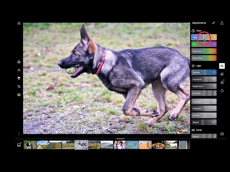Toggle the compare split-view icon at bottom right
This screenshot has width=230, height=172.
point(222,134)
